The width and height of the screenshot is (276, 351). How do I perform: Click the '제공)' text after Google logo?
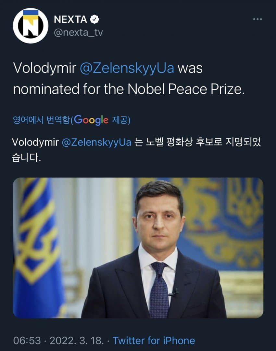click(x=121, y=120)
